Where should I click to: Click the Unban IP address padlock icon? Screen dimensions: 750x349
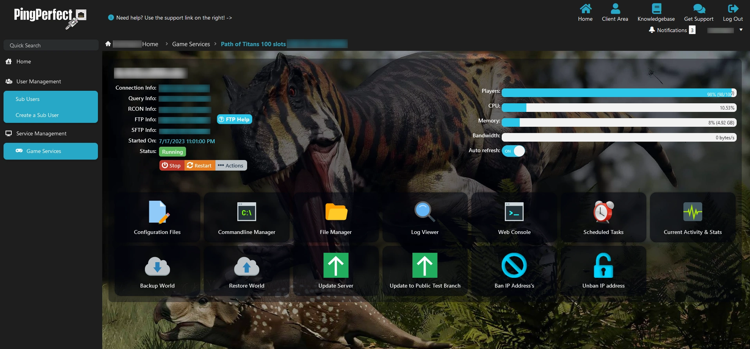[603, 266]
